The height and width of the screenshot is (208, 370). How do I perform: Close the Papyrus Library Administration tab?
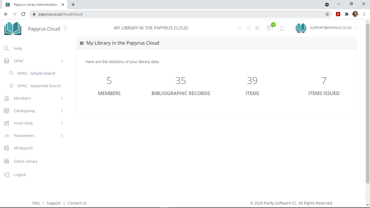63,5
